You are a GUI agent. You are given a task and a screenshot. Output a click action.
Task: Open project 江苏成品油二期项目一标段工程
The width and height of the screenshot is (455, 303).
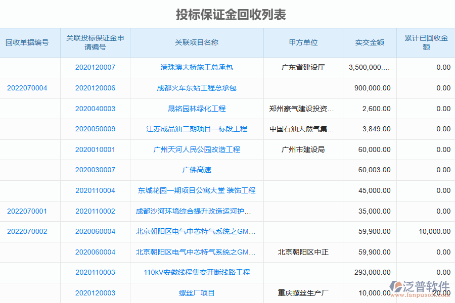tap(196, 129)
